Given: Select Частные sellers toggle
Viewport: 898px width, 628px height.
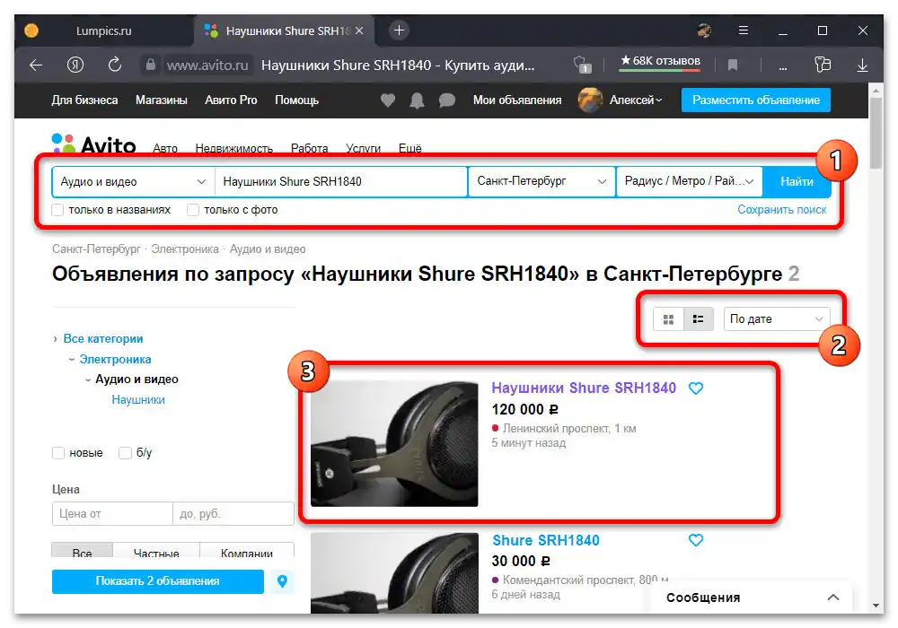Looking at the screenshot, I should (x=156, y=552).
